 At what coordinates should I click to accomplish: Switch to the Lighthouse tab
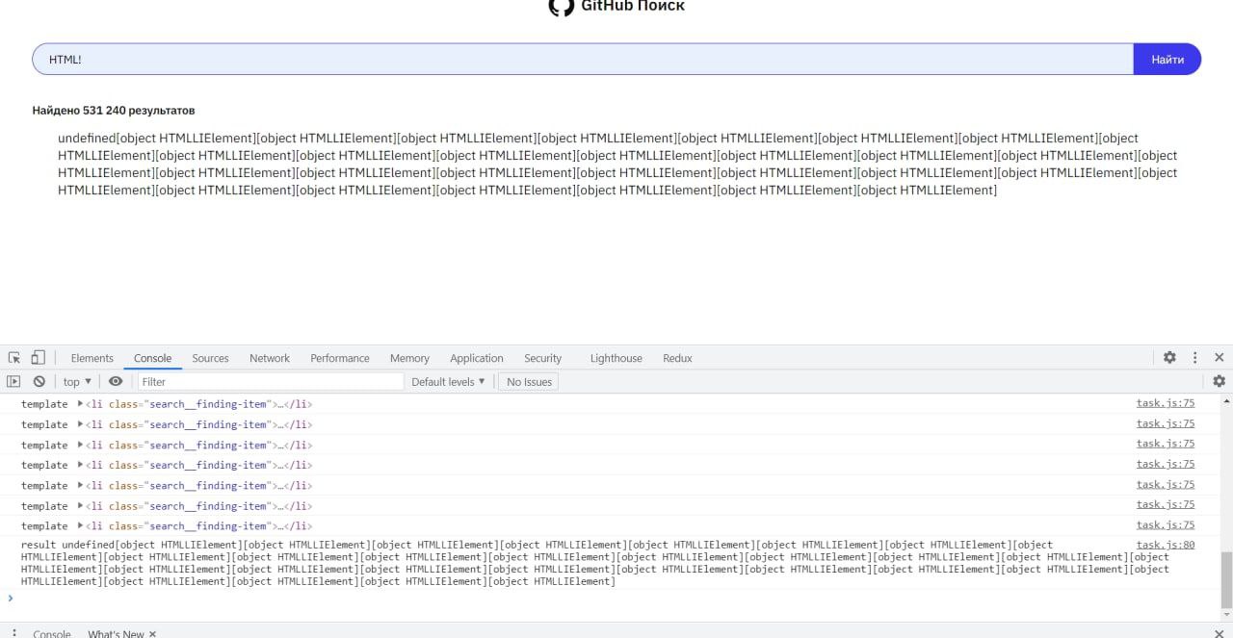coord(616,358)
